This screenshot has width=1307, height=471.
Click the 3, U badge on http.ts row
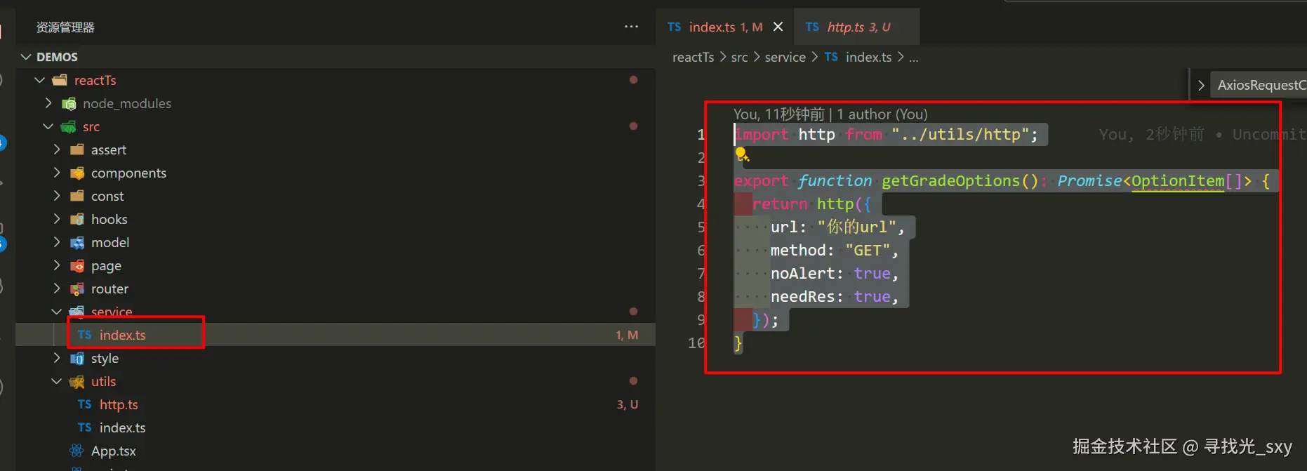tap(627, 404)
